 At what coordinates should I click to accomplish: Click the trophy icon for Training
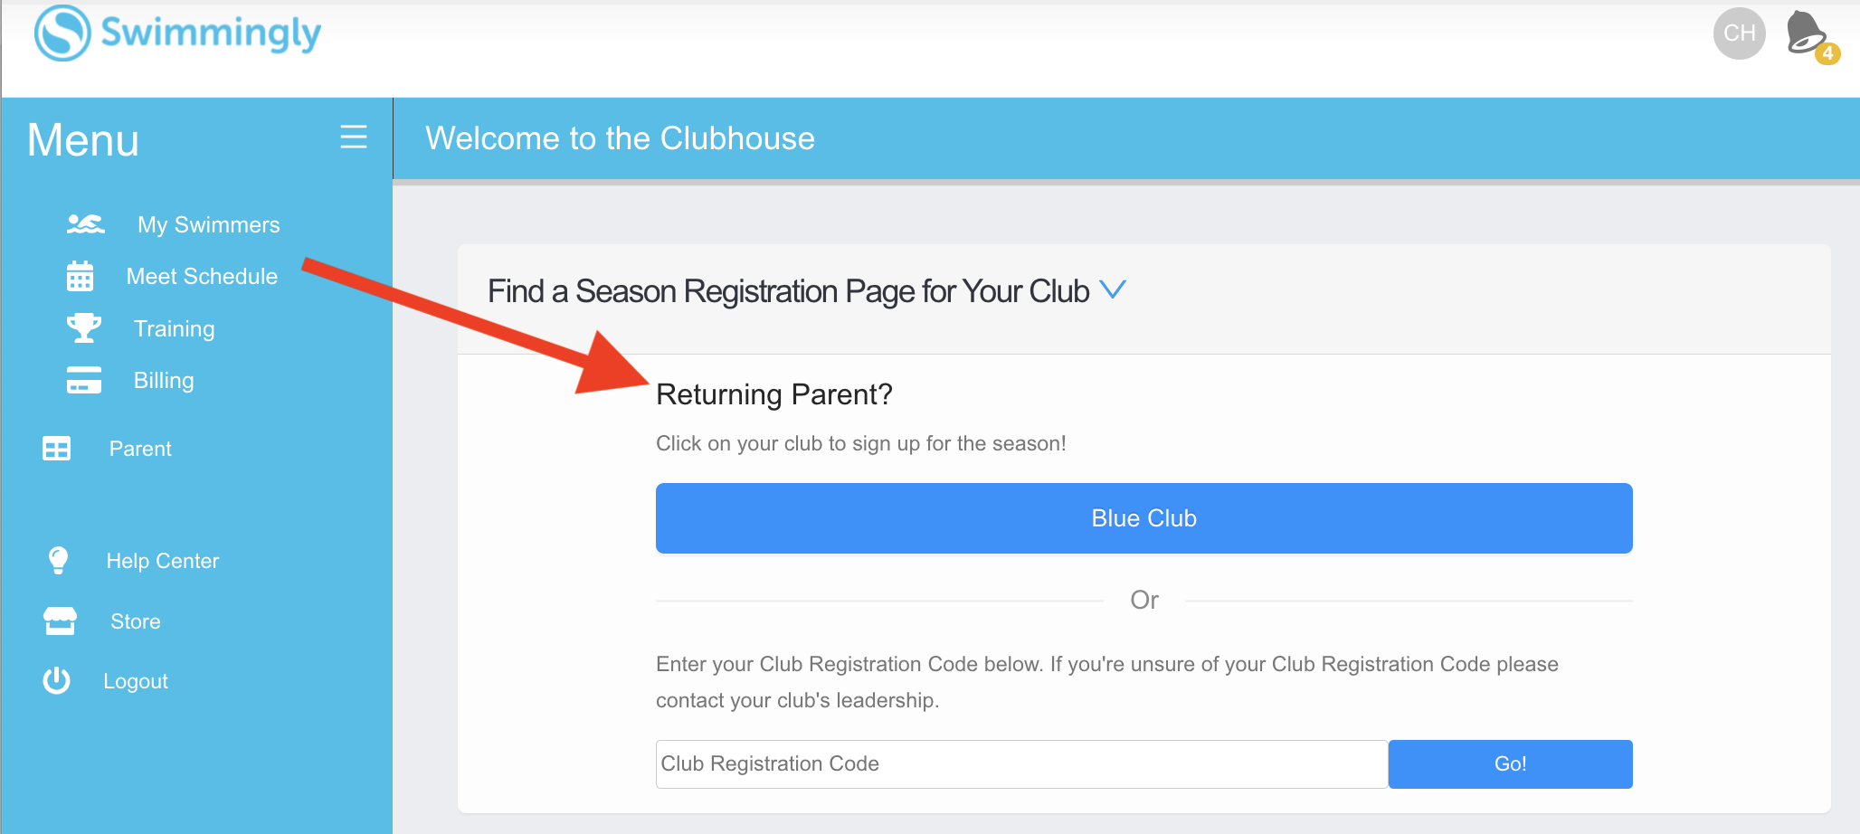(x=83, y=327)
